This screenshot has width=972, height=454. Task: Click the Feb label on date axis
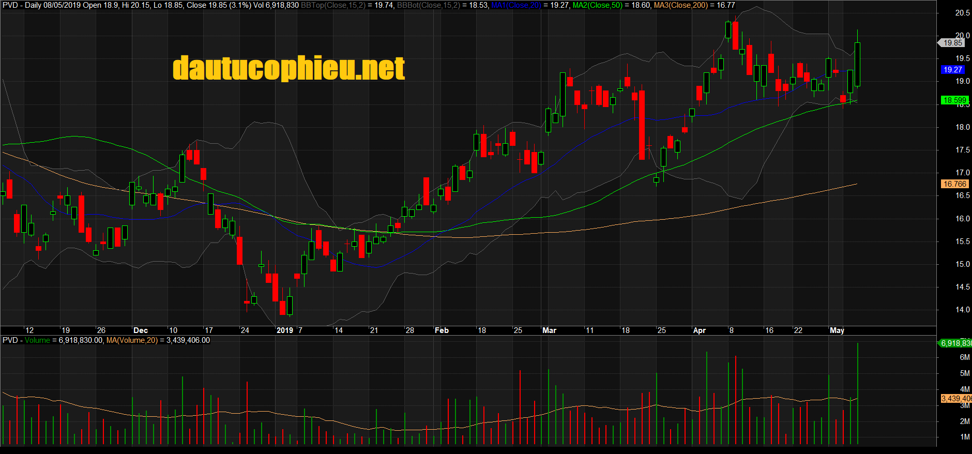coord(442,330)
